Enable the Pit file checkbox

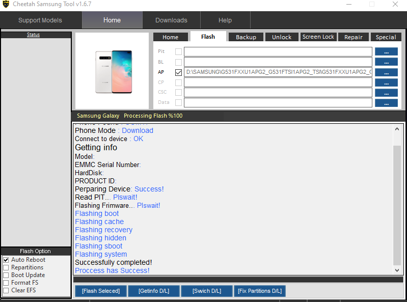tap(178, 51)
